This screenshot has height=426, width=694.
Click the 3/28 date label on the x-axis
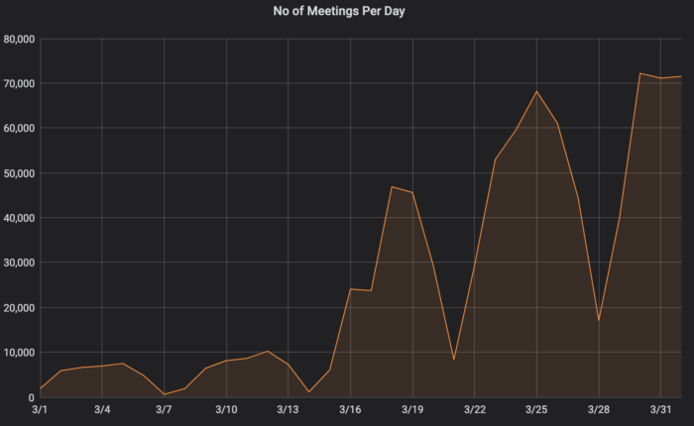coord(598,409)
